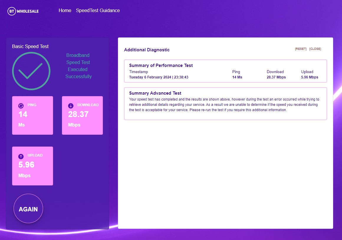Click the 28.37 Mbps download summary value
342x240 pixels.
[276, 77]
